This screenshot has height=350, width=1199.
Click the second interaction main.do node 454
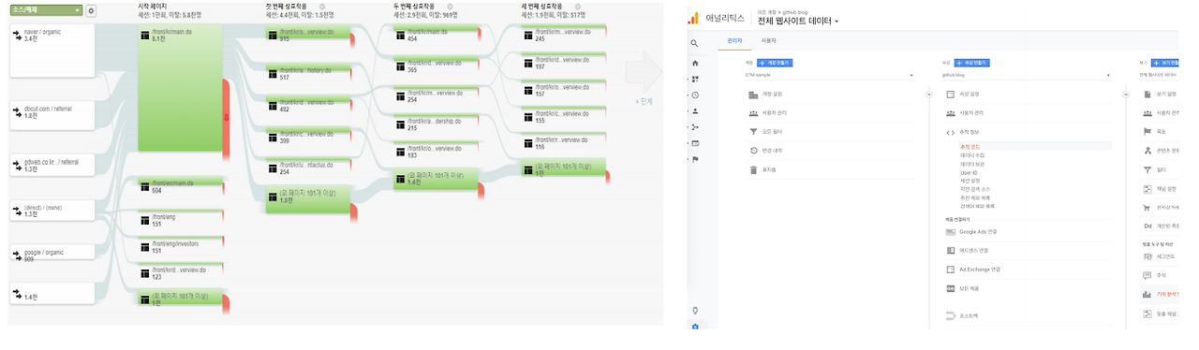(x=436, y=35)
